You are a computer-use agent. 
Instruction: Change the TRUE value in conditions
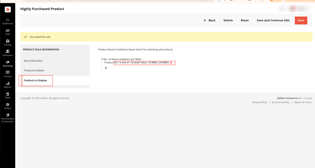click(138, 59)
